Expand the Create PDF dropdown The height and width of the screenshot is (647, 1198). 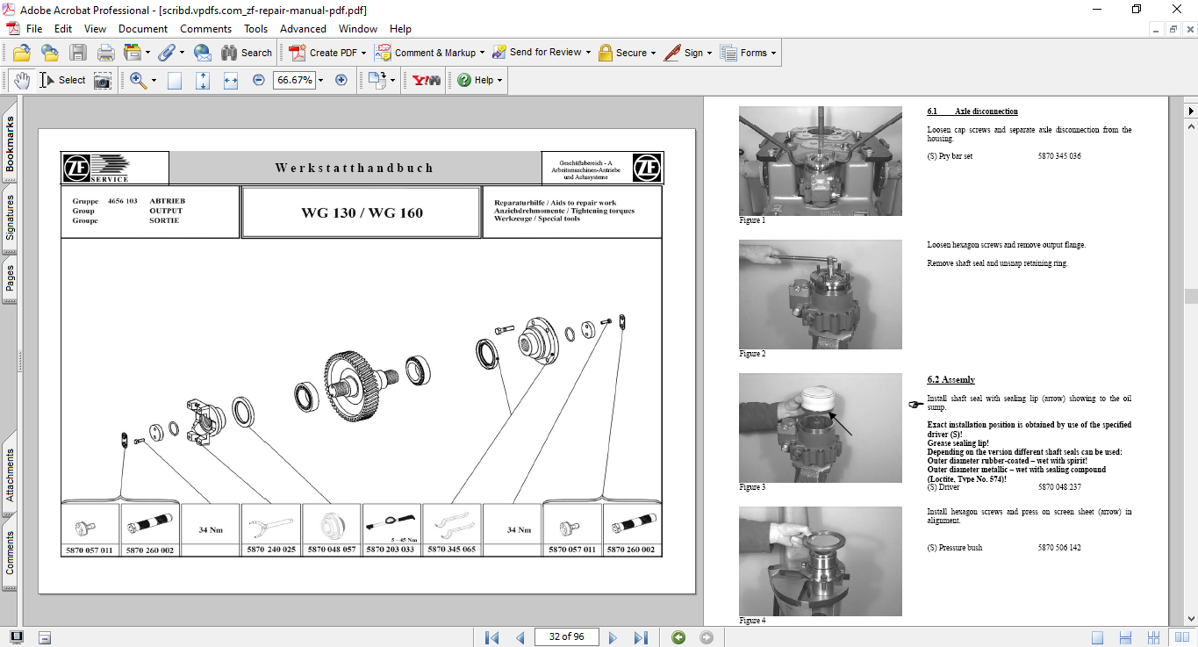click(x=364, y=53)
